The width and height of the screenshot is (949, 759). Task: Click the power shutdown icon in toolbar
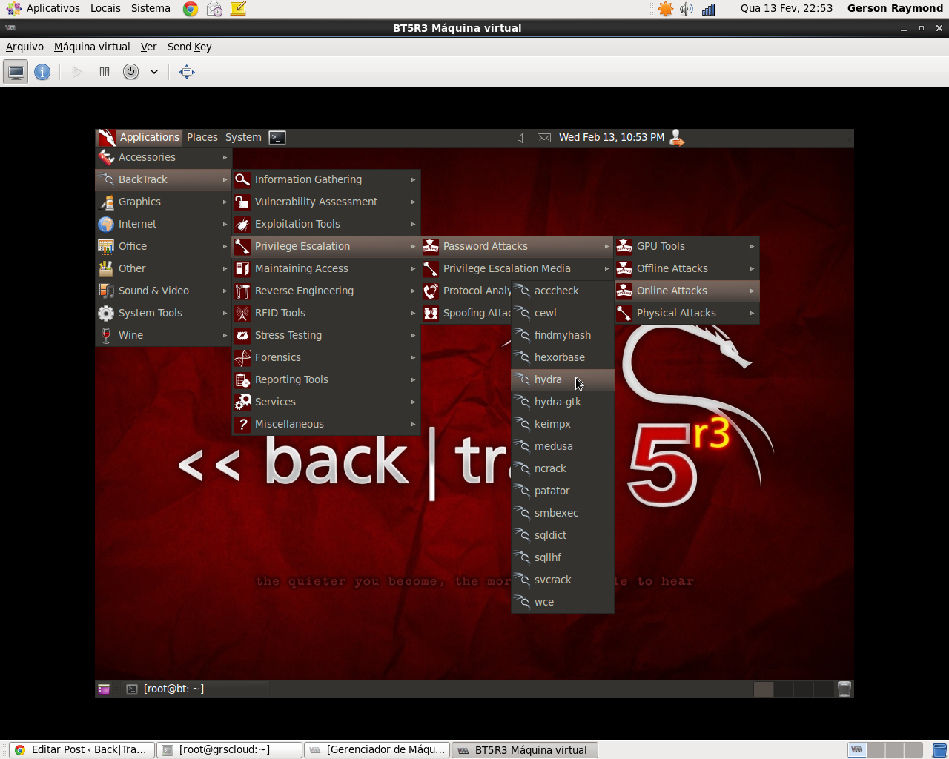131,72
